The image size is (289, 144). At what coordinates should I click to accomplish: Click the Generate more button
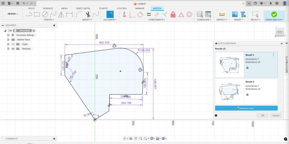(x=246, y=108)
